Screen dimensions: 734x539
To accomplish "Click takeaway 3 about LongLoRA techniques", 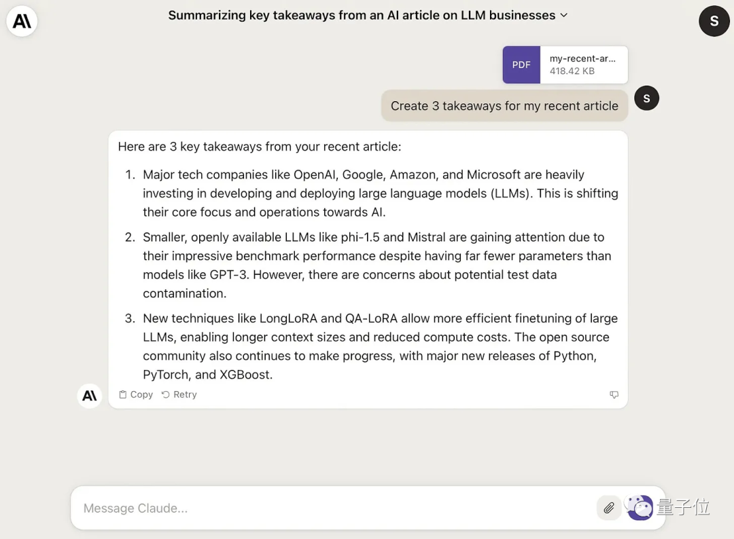I will pyautogui.click(x=380, y=346).
